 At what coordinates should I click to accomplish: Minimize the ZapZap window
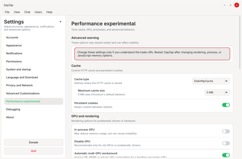click(225, 5)
